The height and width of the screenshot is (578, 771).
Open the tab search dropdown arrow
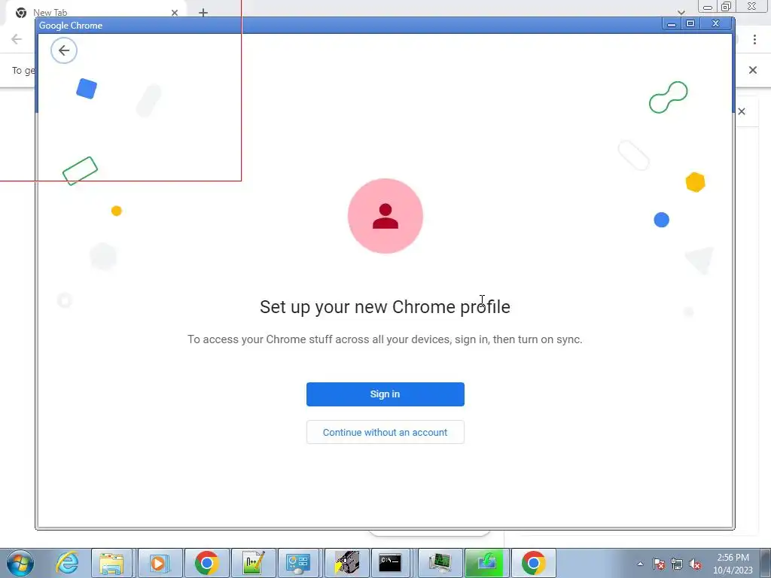tap(681, 12)
